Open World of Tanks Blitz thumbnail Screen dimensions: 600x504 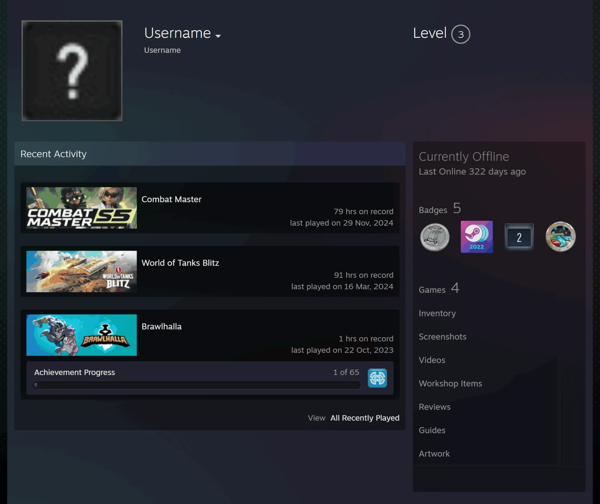82,272
